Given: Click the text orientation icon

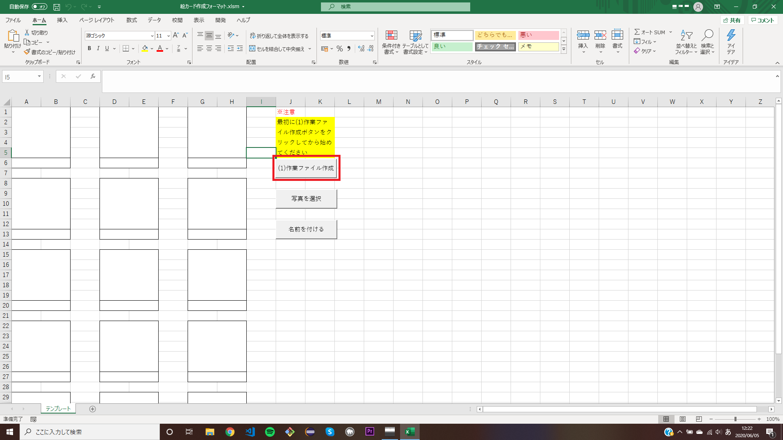Looking at the screenshot, I should [231, 35].
